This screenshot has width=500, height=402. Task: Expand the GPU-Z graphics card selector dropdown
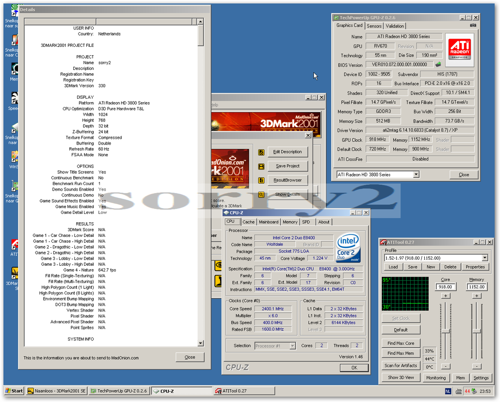[x=416, y=174]
